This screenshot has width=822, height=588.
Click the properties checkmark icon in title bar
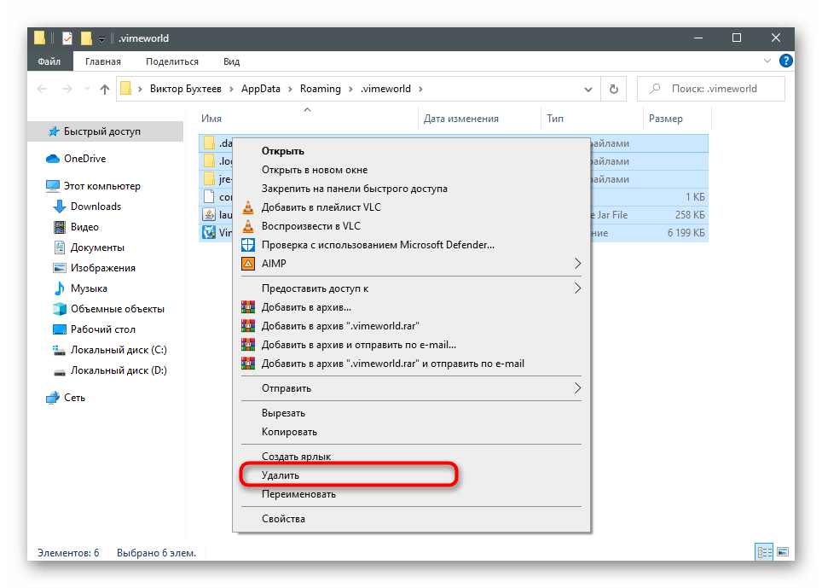pyautogui.click(x=67, y=38)
